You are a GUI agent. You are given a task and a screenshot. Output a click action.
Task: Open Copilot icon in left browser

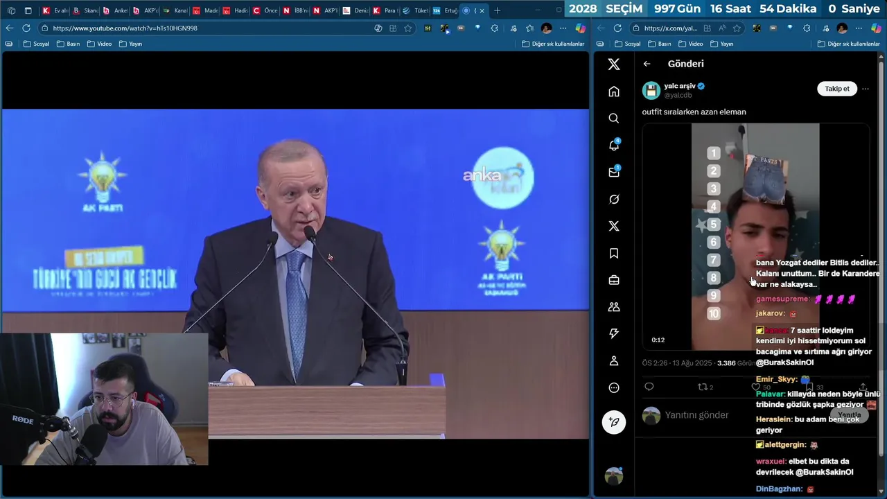[x=581, y=28]
